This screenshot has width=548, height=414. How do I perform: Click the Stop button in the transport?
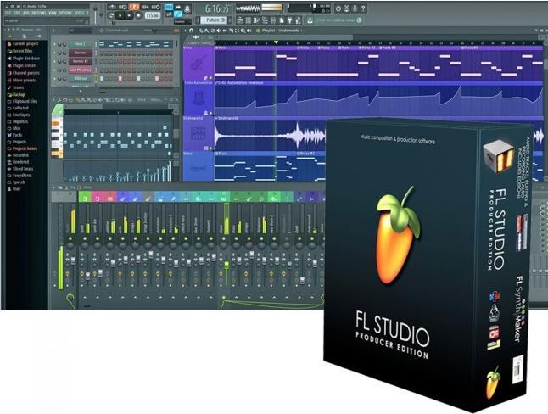point(129,16)
